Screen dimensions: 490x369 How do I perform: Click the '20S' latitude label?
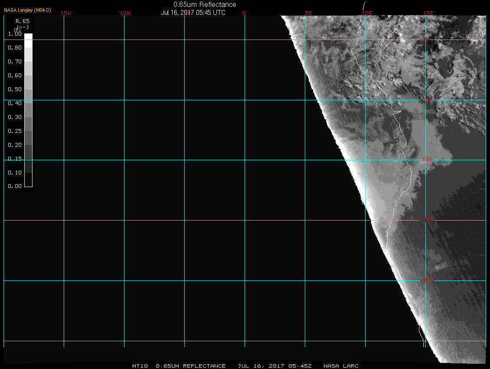click(x=428, y=280)
